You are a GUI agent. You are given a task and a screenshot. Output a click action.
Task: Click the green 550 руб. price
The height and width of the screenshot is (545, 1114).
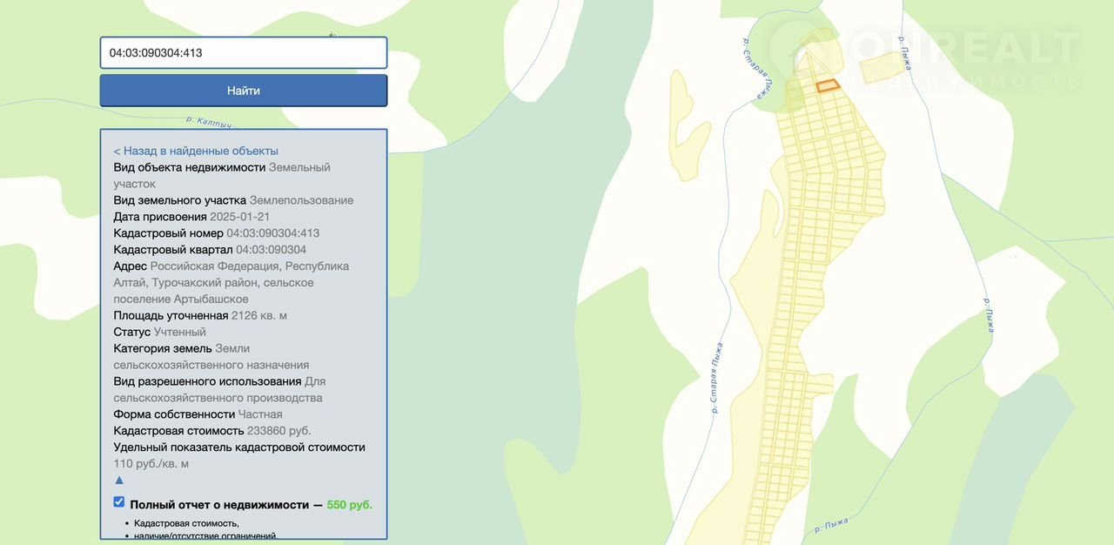(349, 505)
